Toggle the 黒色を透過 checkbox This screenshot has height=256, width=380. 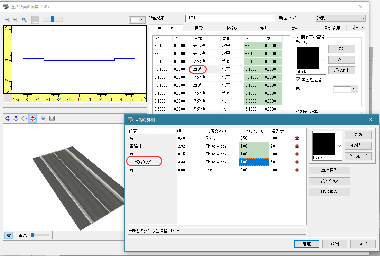coord(298,80)
